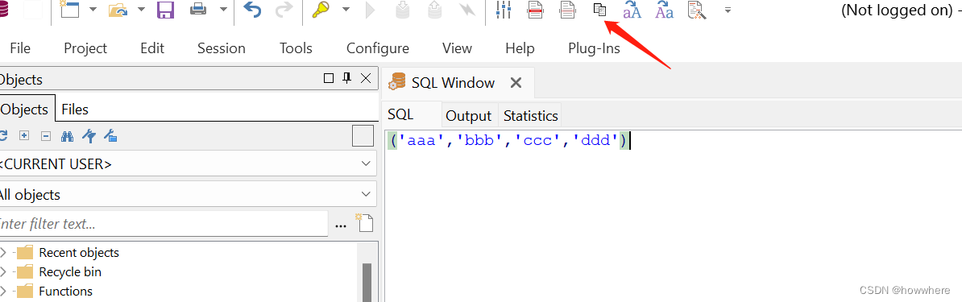Select the Recent objects tree item

[79, 252]
